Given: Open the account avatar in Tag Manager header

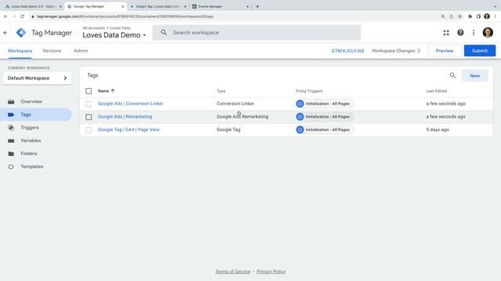Looking at the screenshot, I should pyautogui.click(x=488, y=33).
